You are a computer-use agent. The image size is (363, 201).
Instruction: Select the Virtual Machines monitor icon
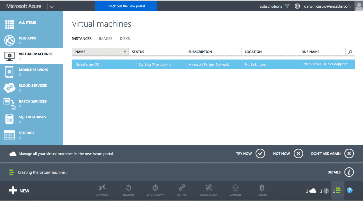pos(9,56)
